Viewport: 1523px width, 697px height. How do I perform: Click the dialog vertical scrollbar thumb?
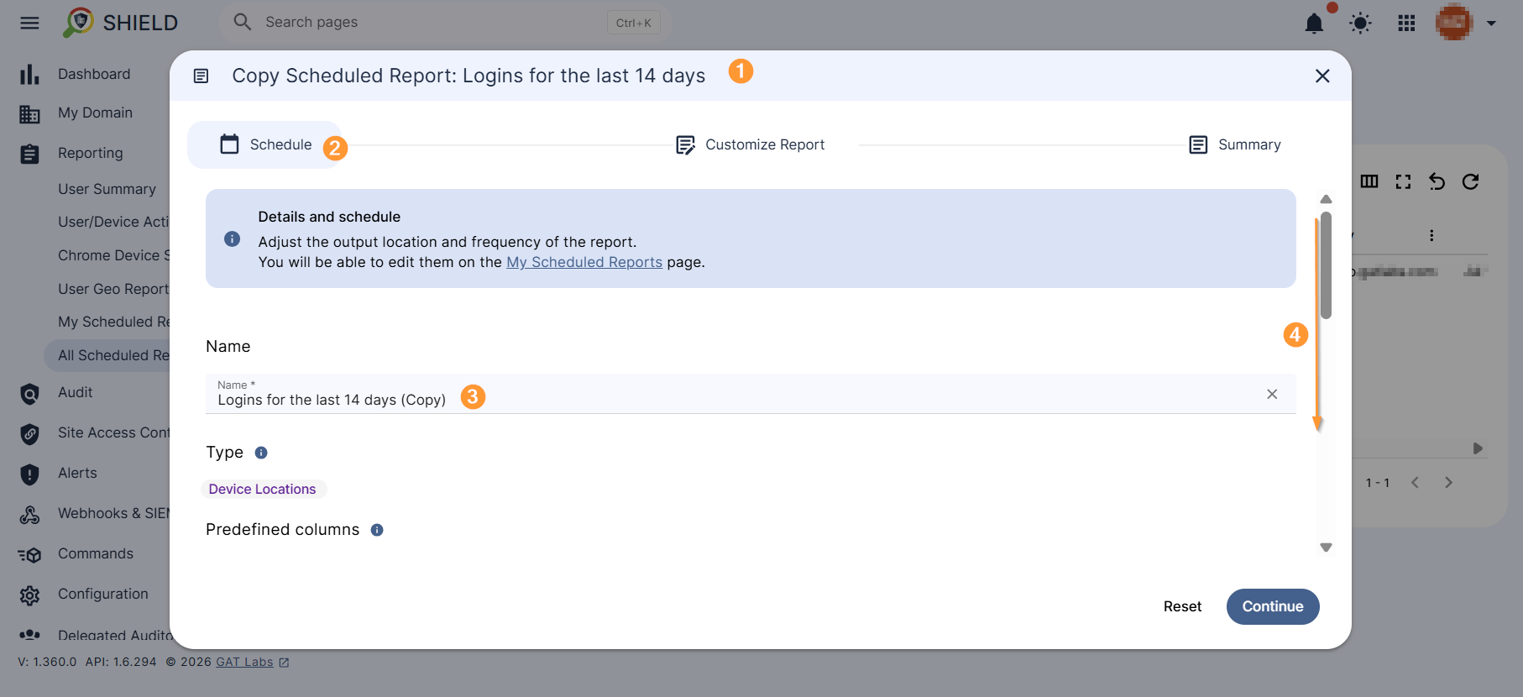click(x=1327, y=265)
